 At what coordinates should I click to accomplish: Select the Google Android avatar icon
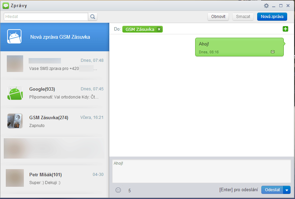click(x=15, y=93)
